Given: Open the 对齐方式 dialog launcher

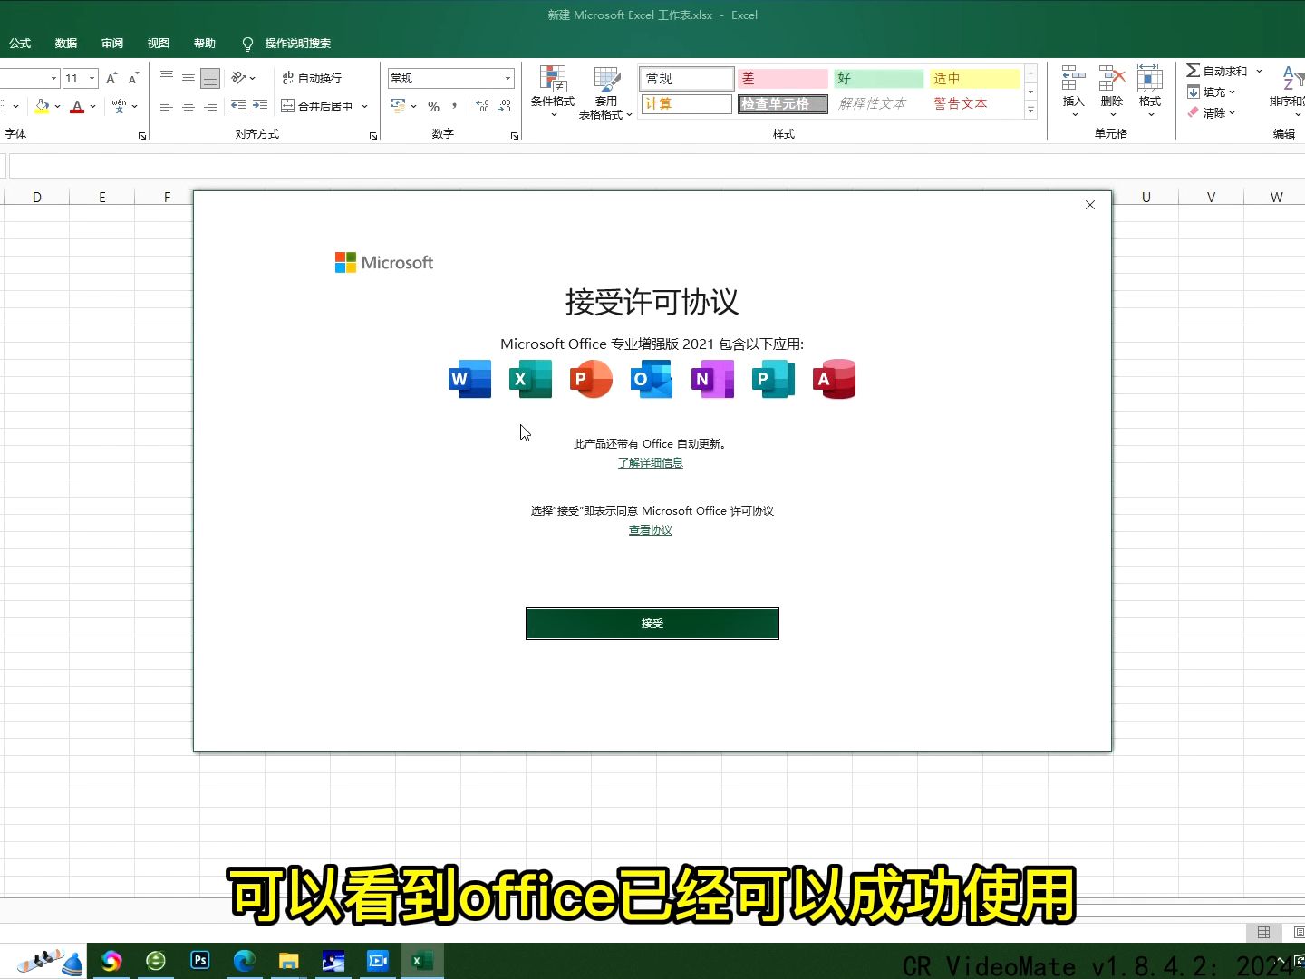Looking at the screenshot, I should (373, 135).
